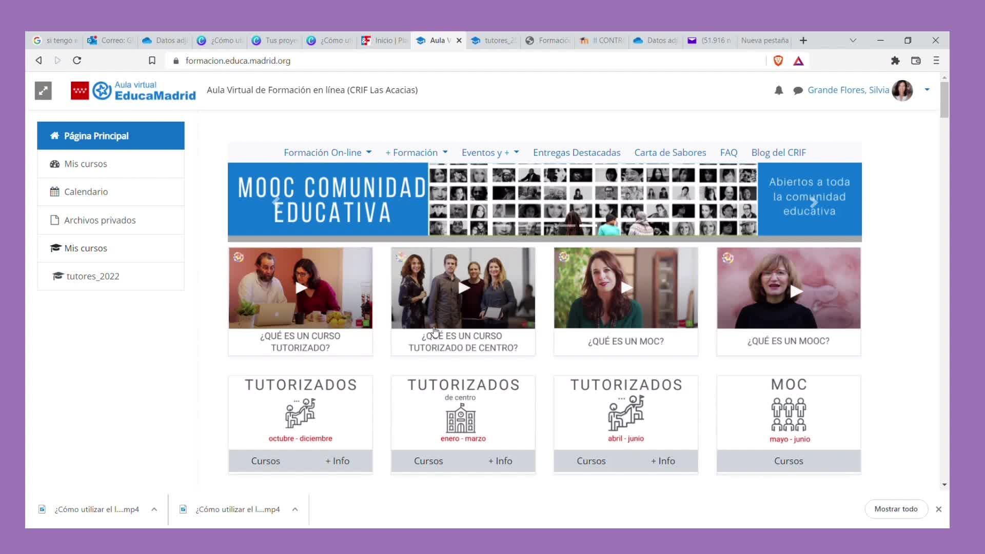Click the fullscreen expand arrows icon
The width and height of the screenshot is (985, 554).
point(43,91)
